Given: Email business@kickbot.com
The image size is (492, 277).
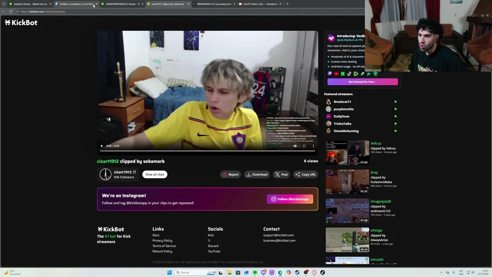Looking at the screenshot, I should coord(279,240).
